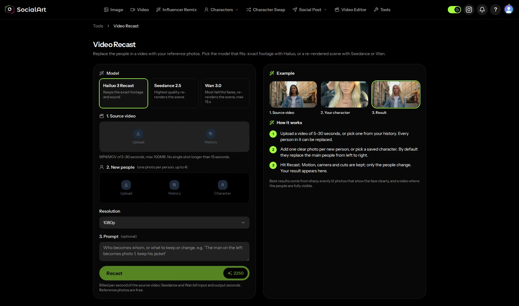View the Result example thumbnail
Viewport: 519px width, 306px height.
[x=396, y=94]
